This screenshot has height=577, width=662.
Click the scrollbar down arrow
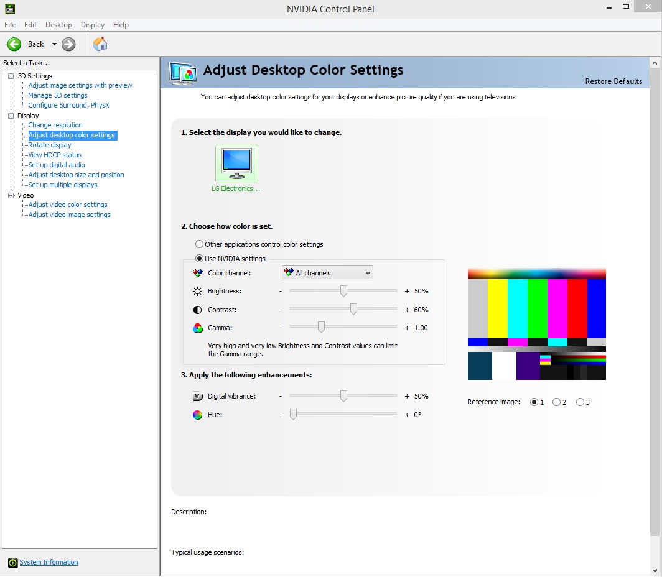[655, 571]
